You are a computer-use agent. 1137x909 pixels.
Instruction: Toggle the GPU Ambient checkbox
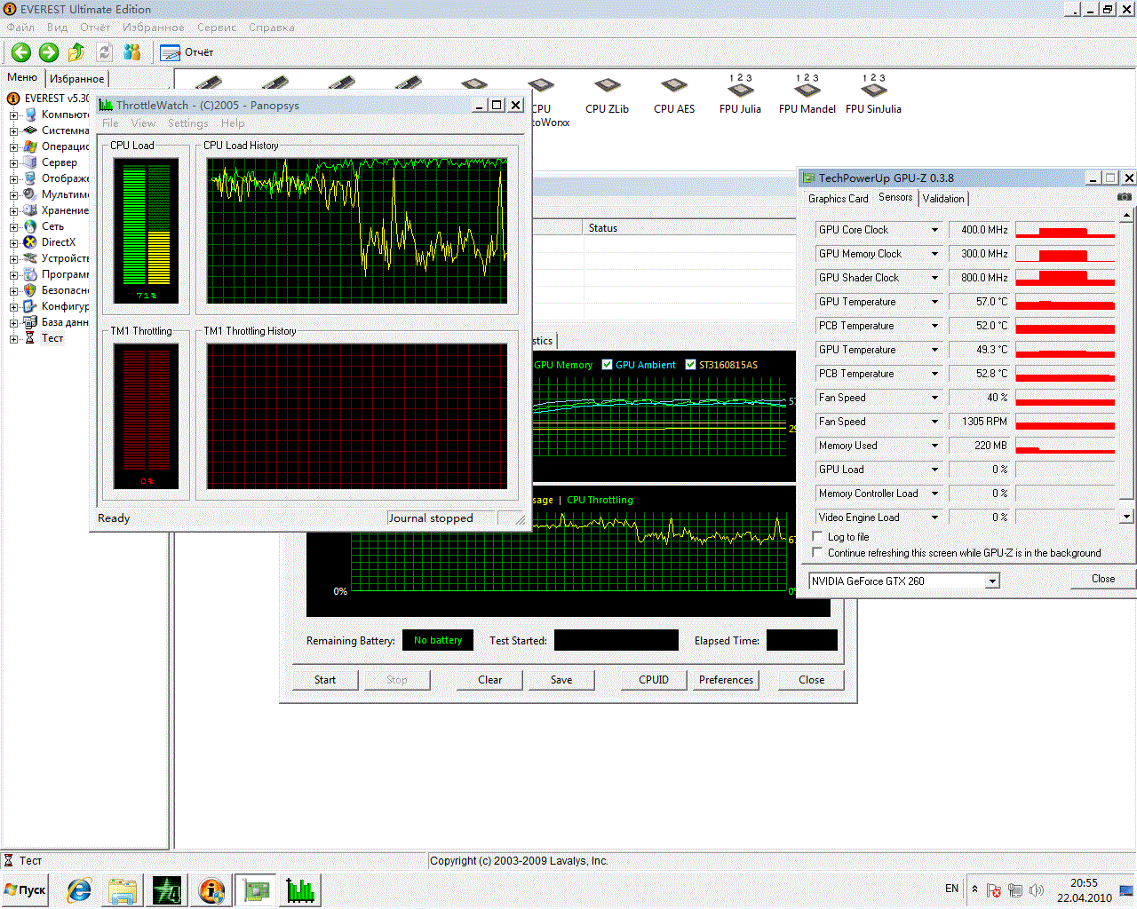pos(608,365)
